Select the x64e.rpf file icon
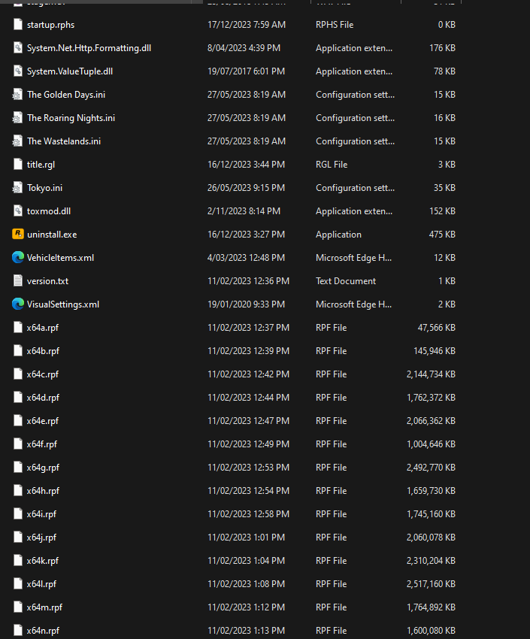Image resolution: width=530 pixels, height=639 pixels. click(x=18, y=420)
